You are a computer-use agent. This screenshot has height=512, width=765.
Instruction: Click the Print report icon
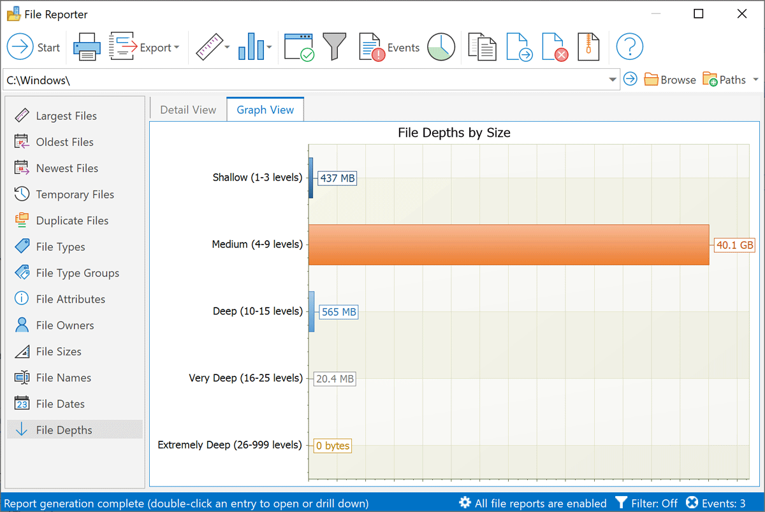point(86,47)
